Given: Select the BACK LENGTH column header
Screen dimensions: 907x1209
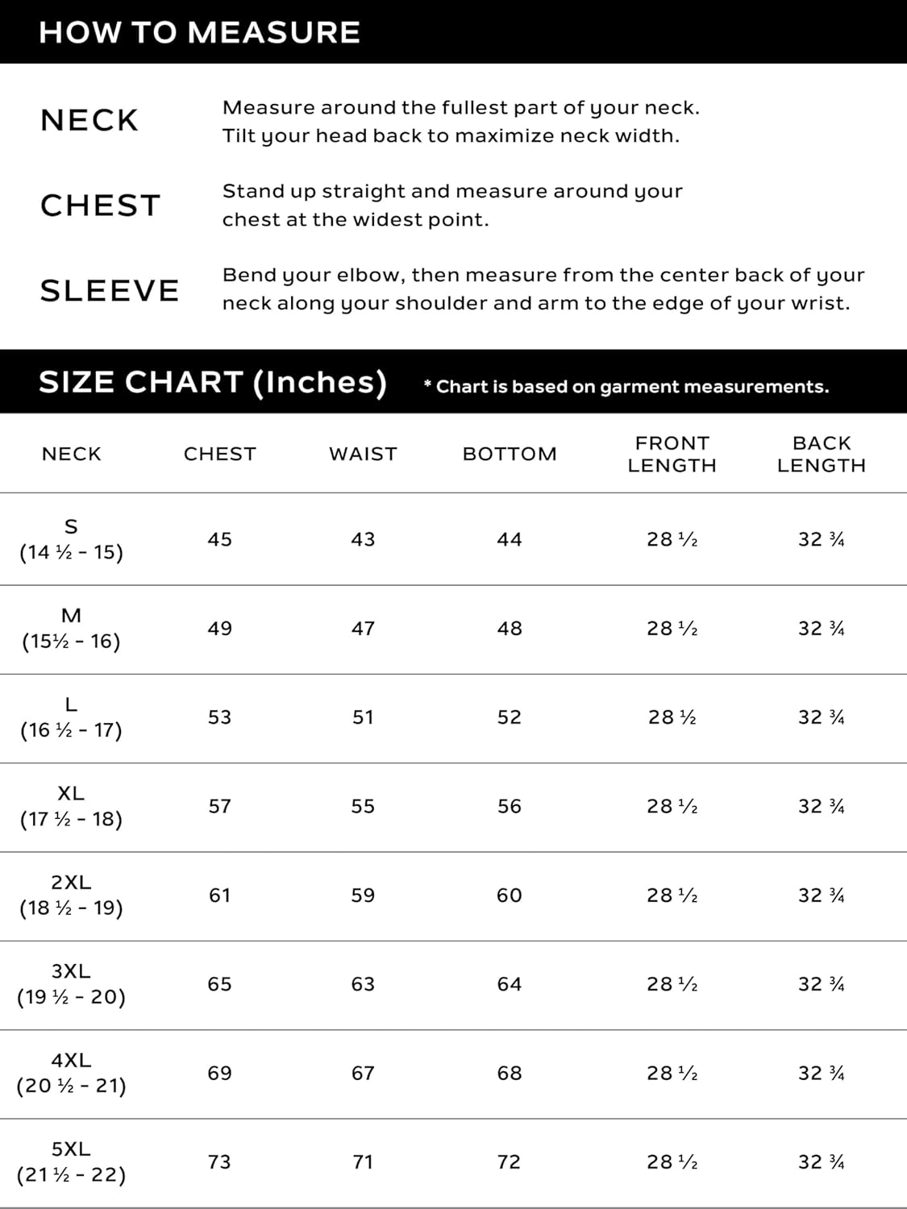Looking at the screenshot, I should tap(822, 454).
